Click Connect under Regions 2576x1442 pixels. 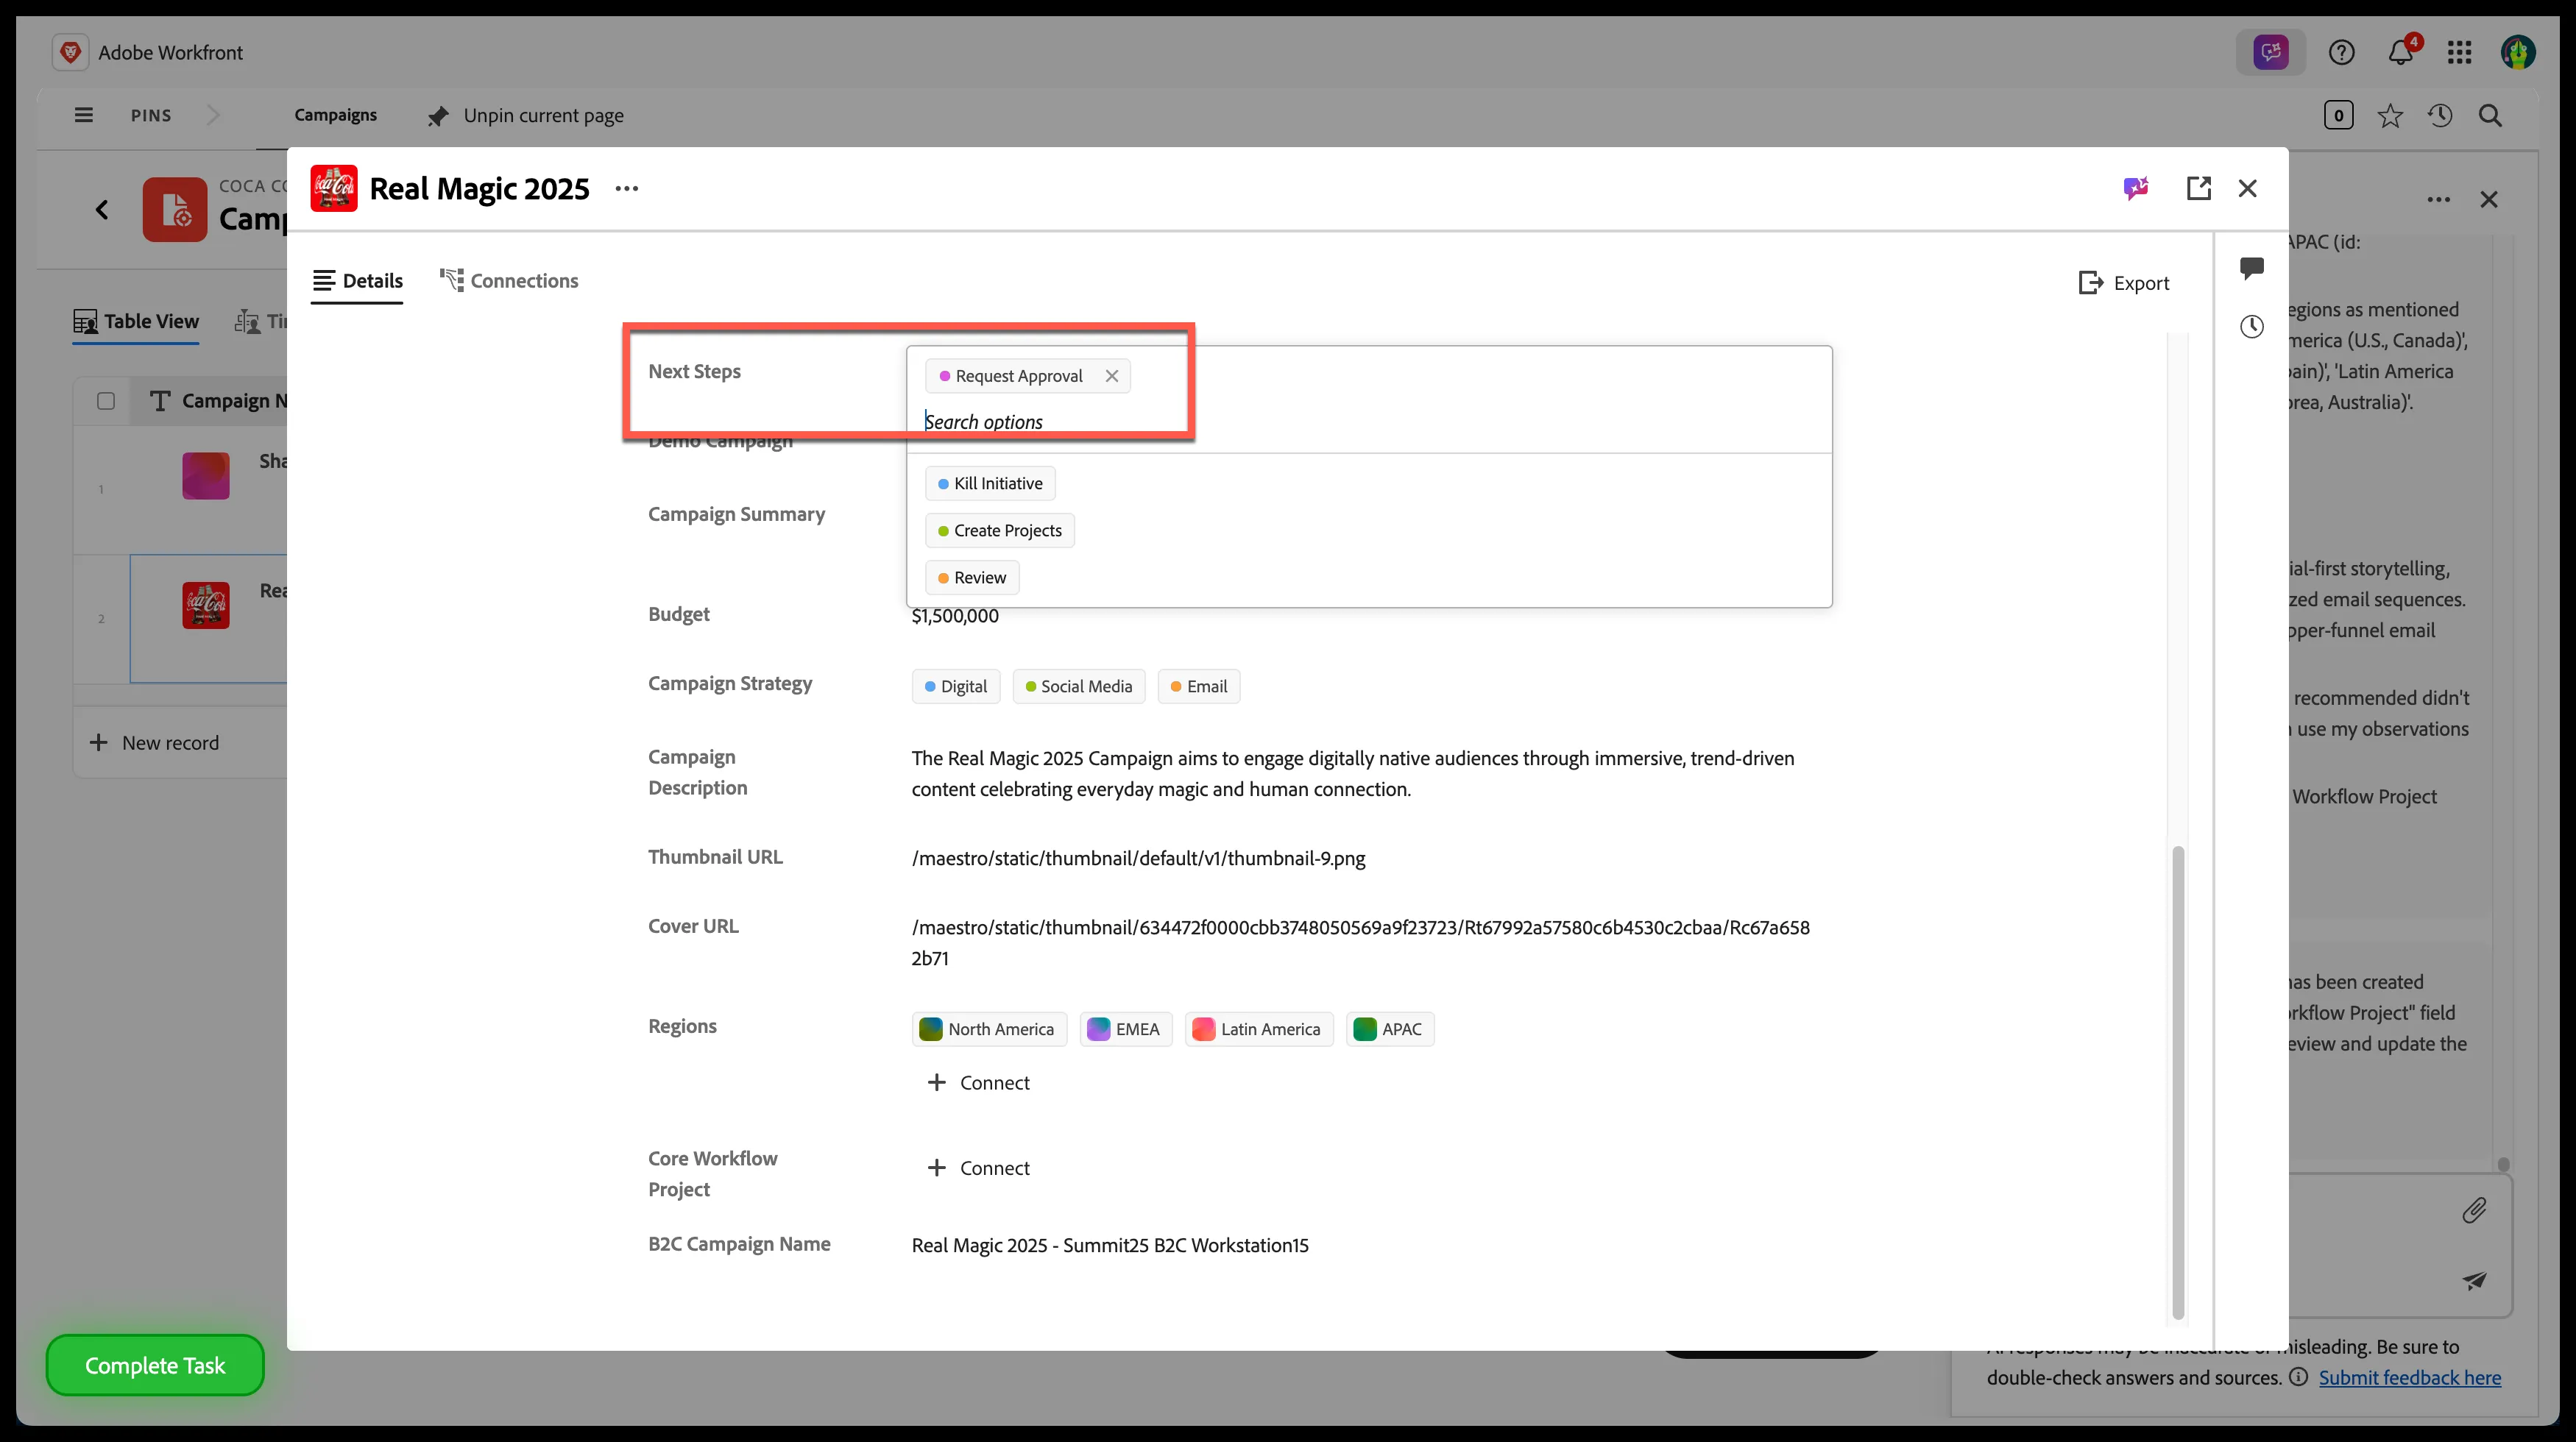pos(979,1082)
